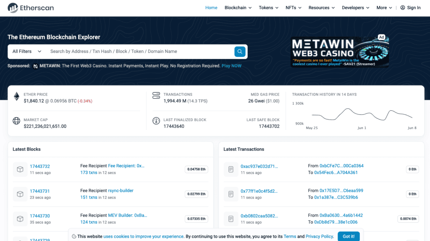Click the cube icon beside block 17443731

(x=20, y=194)
